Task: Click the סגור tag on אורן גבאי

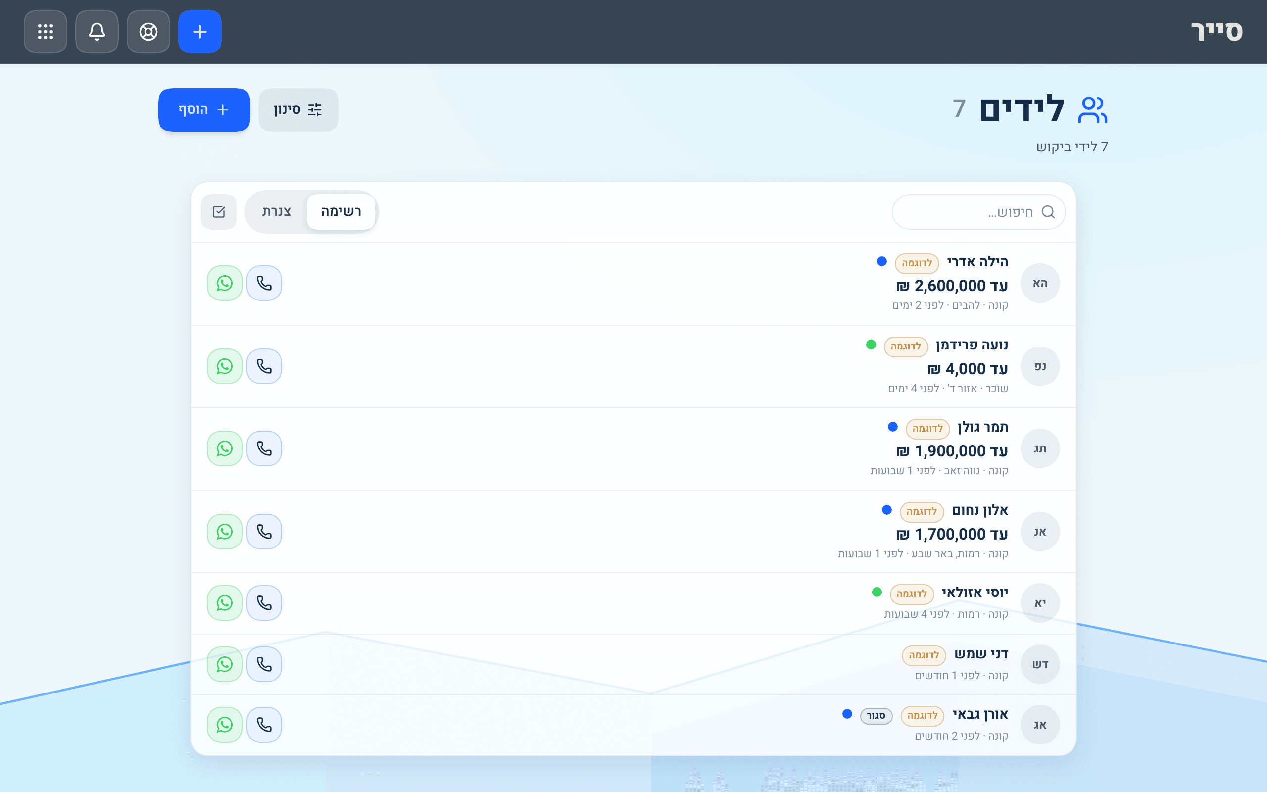Action: 876,716
